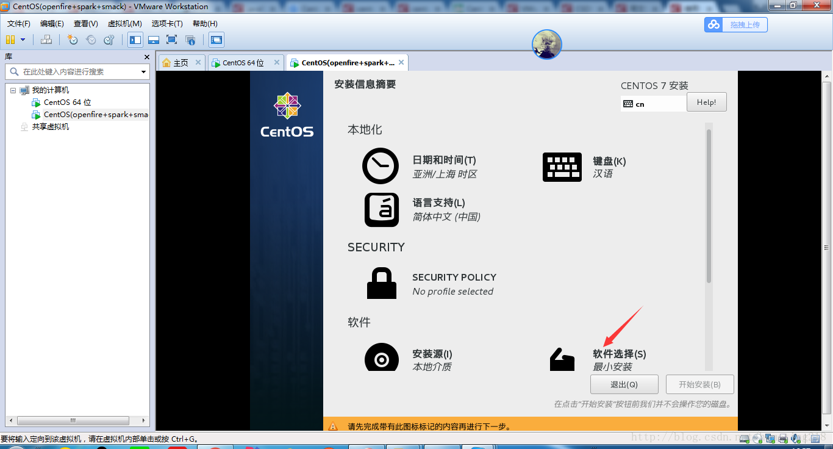Open 软件选择(S) package icon

562,360
